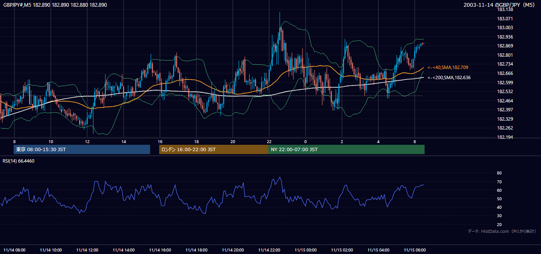Click the 11/14 18:00 time label
The width and height of the screenshot is (541, 254).
click(x=196, y=250)
